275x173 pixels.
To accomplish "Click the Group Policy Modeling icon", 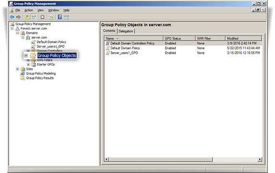I will pyautogui.click(x=23, y=74).
